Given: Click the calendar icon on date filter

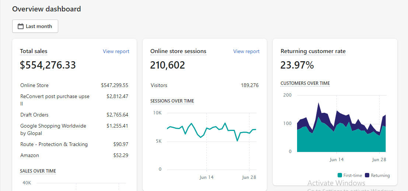Looking at the screenshot, I should [x=21, y=27].
